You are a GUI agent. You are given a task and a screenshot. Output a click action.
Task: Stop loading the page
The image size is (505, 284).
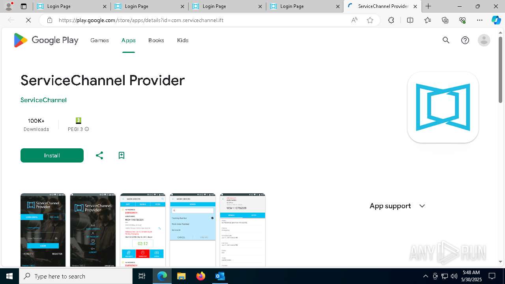tap(28, 20)
